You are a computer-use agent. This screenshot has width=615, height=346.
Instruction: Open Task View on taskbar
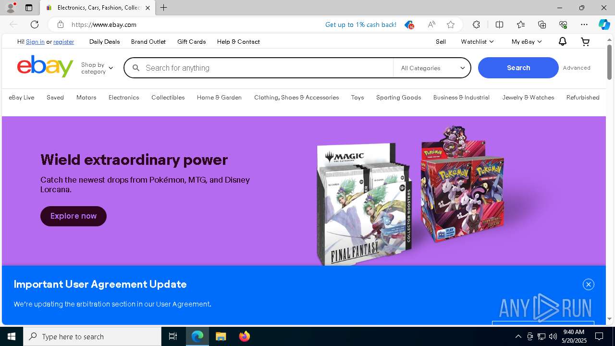(x=173, y=336)
